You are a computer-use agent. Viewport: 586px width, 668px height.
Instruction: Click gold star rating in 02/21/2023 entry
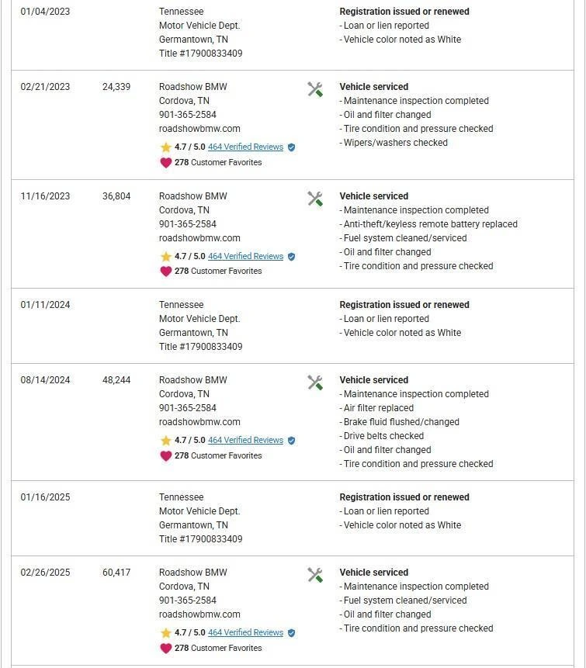pos(165,147)
